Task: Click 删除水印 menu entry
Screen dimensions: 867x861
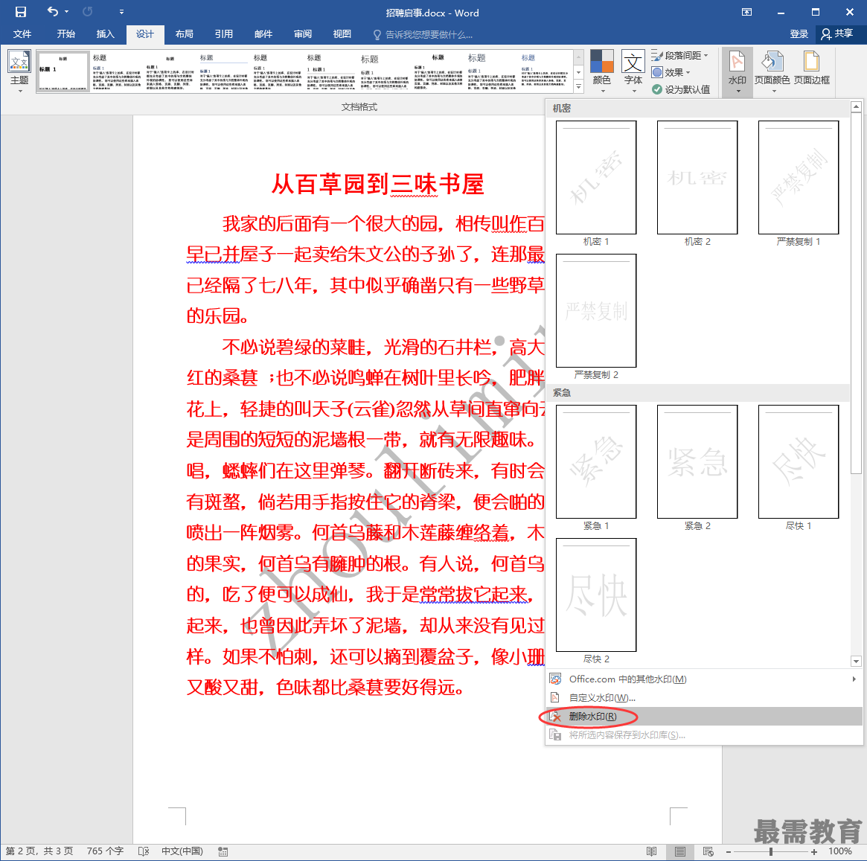Action: coord(704,716)
